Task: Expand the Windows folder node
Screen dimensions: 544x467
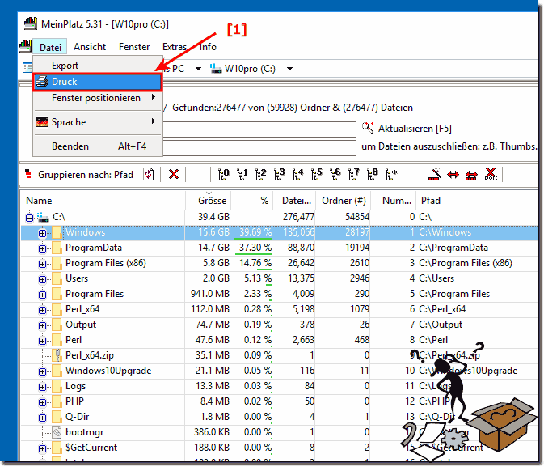Action: [x=42, y=233]
